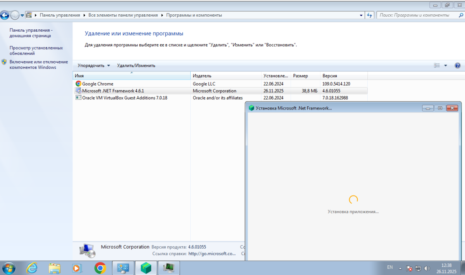Show hidden tray icons arrow
Image resolution: width=465 pixels, height=275 pixels.
tap(401, 268)
